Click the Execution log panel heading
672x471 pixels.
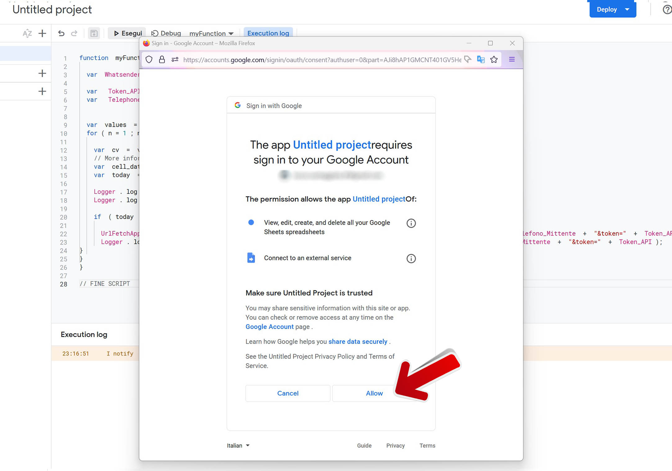pyautogui.click(x=84, y=334)
